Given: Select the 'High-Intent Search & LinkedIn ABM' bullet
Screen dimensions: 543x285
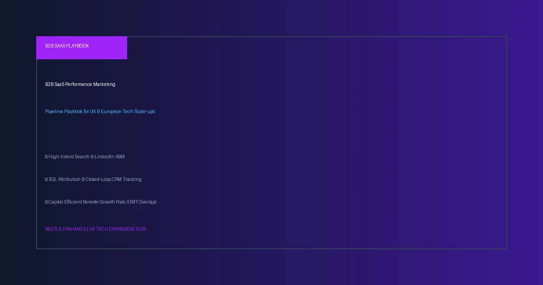Looking at the screenshot, I should 85,157.
